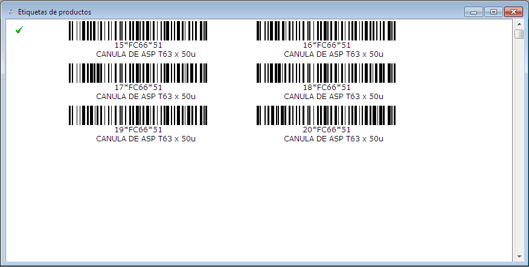Select the barcode above 15*FC66*51
Image resolution: width=529 pixels, height=267 pixels.
coord(138,31)
